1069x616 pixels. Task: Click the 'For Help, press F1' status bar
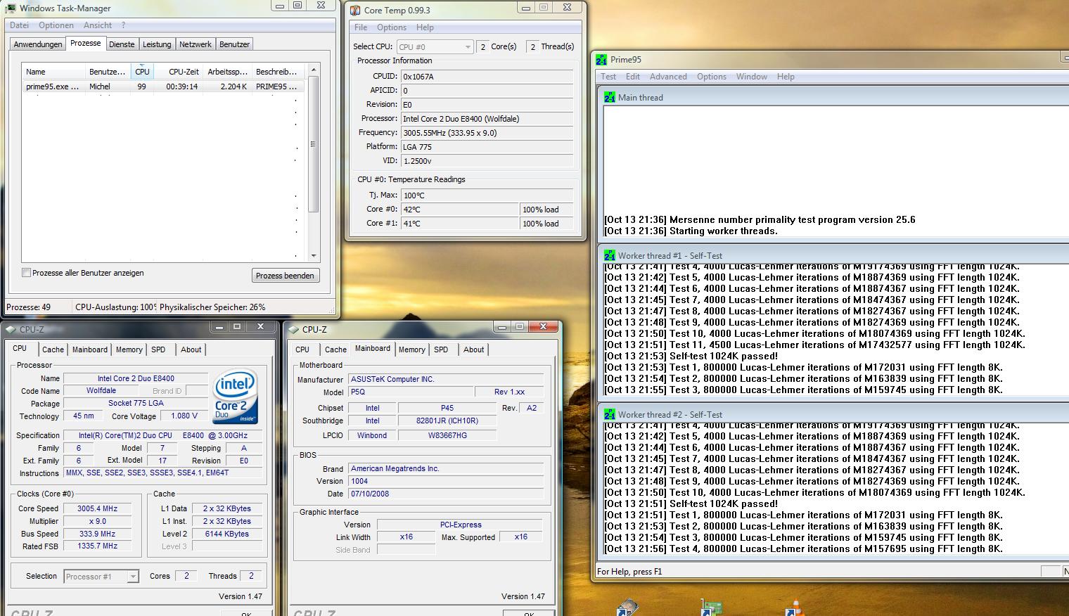[629, 572]
